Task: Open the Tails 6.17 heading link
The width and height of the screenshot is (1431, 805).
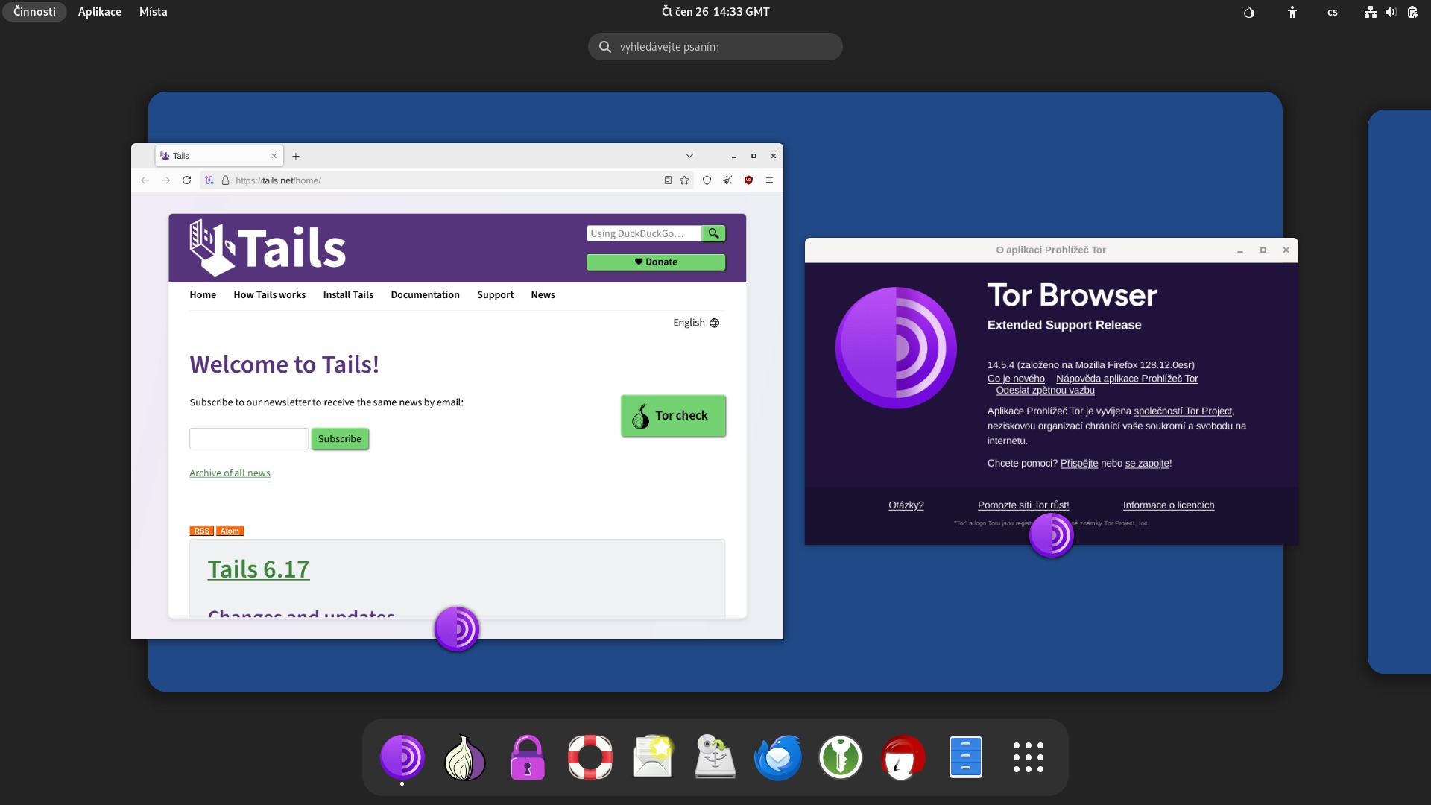Action: (258, 569)
